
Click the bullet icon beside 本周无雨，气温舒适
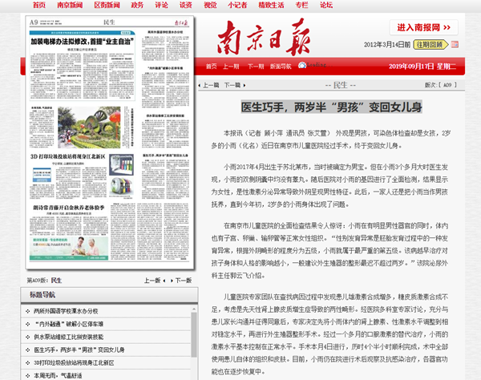point(27,374)
